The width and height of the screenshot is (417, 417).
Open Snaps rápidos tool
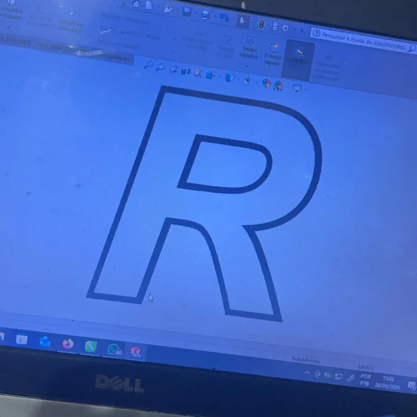point(249,47)
